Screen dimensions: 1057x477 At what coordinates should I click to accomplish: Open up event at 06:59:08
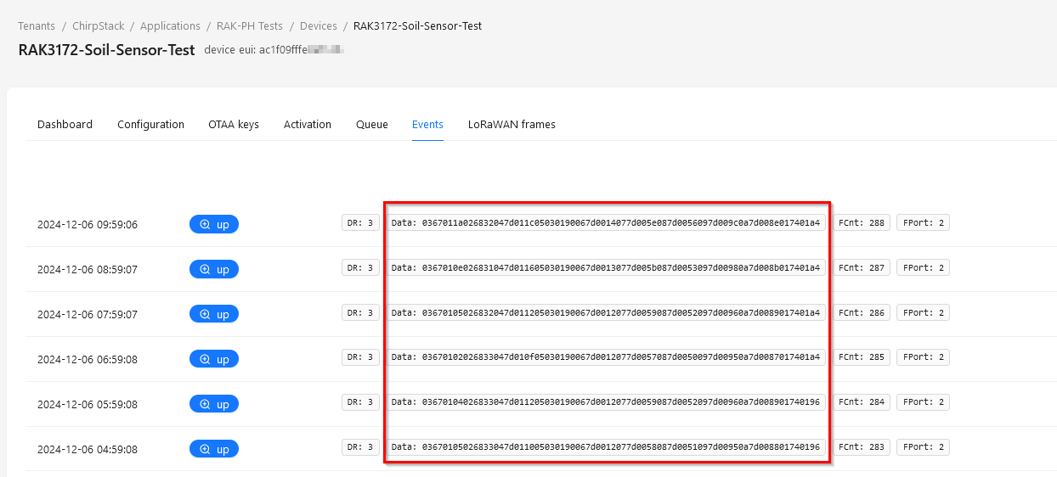pos(214,359)
